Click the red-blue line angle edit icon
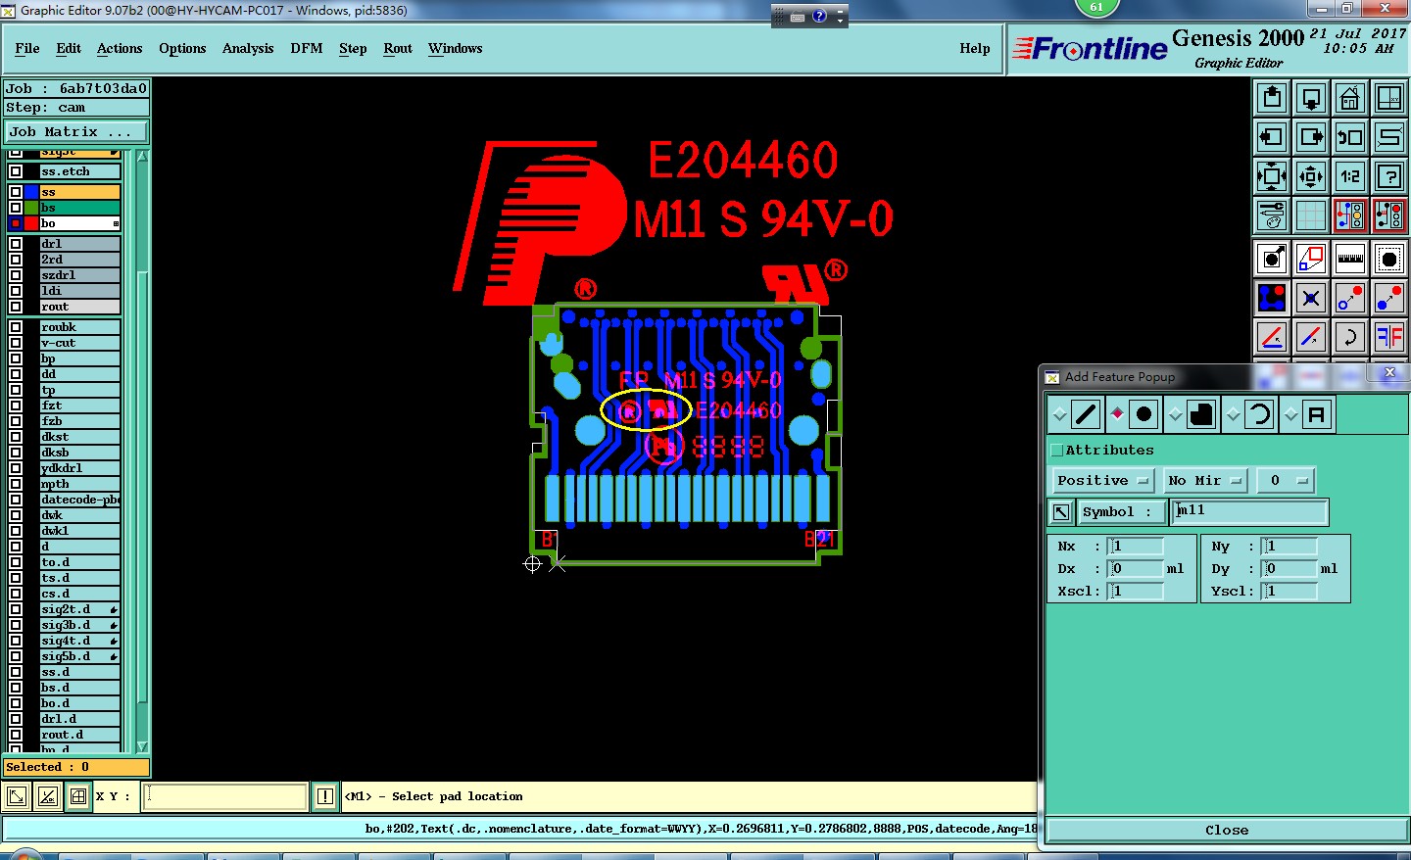1411x860 pixels. (1272, 337)
